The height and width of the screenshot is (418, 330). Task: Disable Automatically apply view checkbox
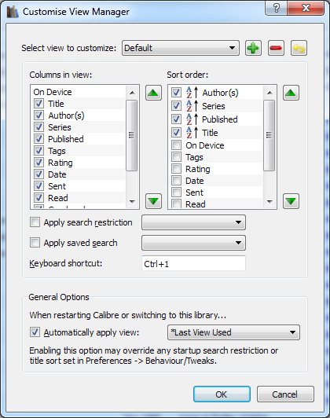35,332
